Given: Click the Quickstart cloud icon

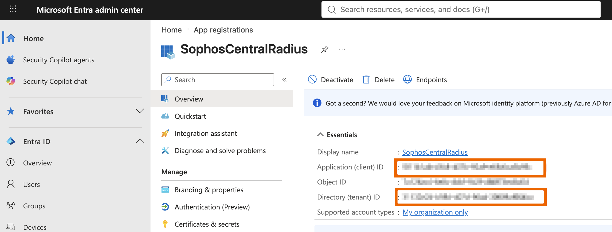Looking at the screenshot, I should click(165, 116).
